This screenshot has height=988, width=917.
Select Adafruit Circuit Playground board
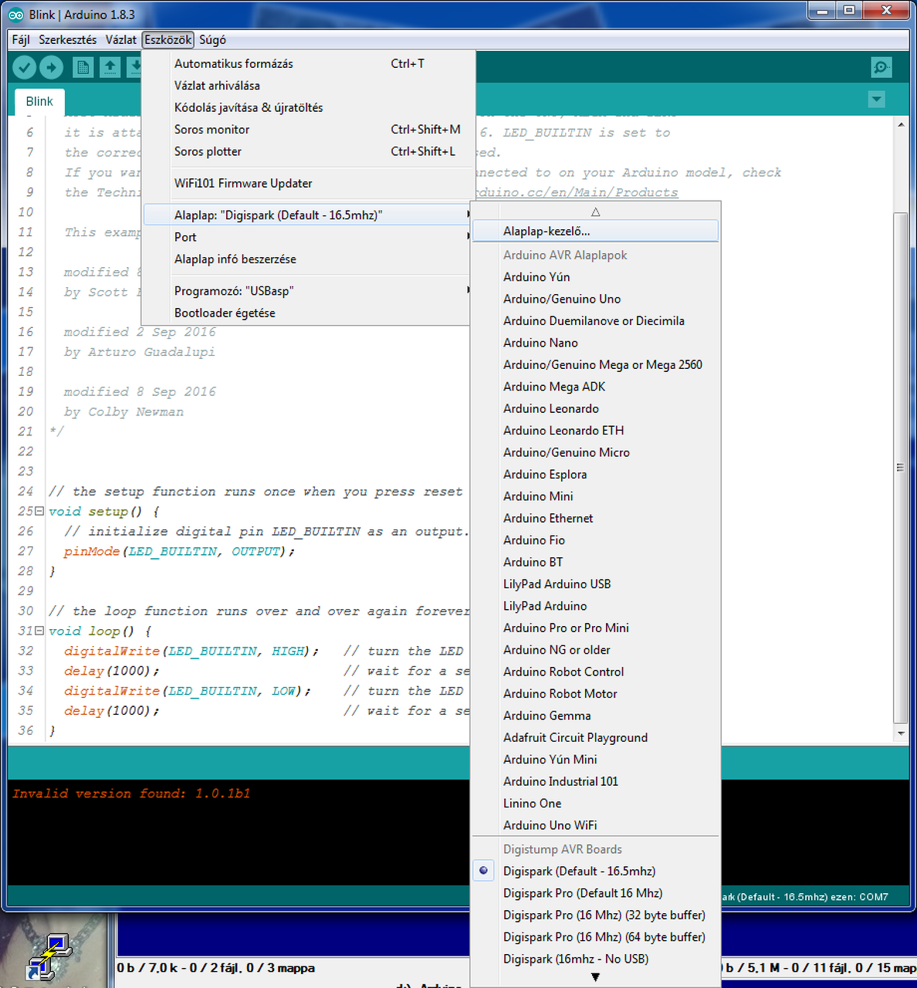coord(594,737)
